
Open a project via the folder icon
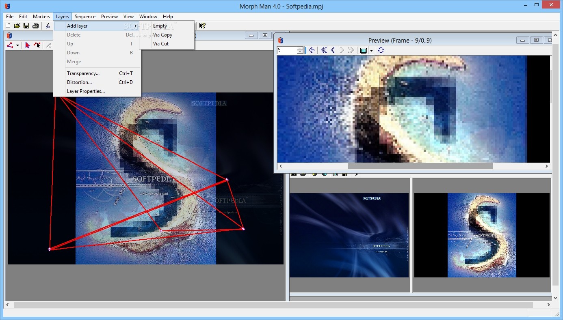pos(17,26)
